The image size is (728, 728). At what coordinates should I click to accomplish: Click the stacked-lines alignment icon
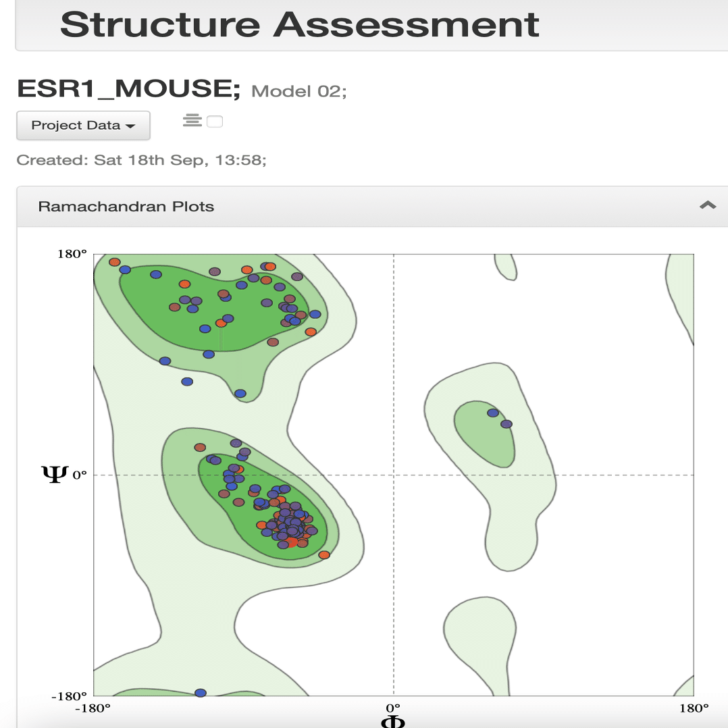click(x=192, y=121)
